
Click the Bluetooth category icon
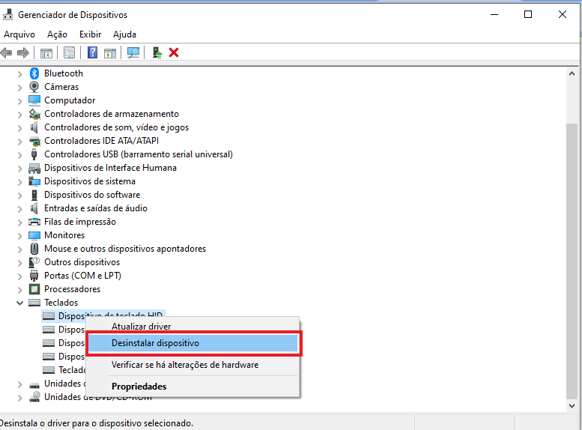pos(34,73)
